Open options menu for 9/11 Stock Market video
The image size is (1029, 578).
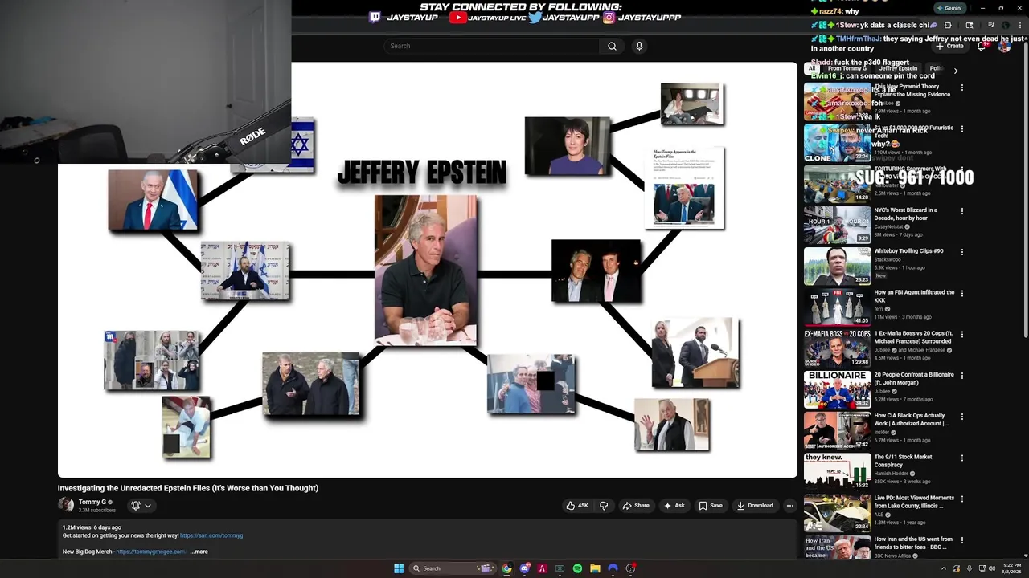click(962, 458)
